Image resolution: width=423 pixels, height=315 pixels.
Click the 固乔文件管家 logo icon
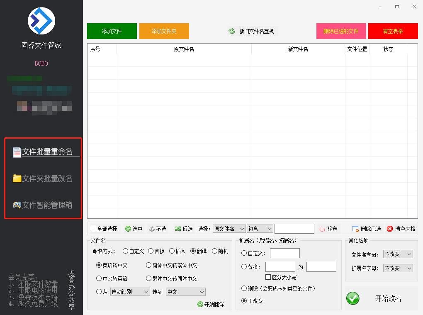click(41, 20)
